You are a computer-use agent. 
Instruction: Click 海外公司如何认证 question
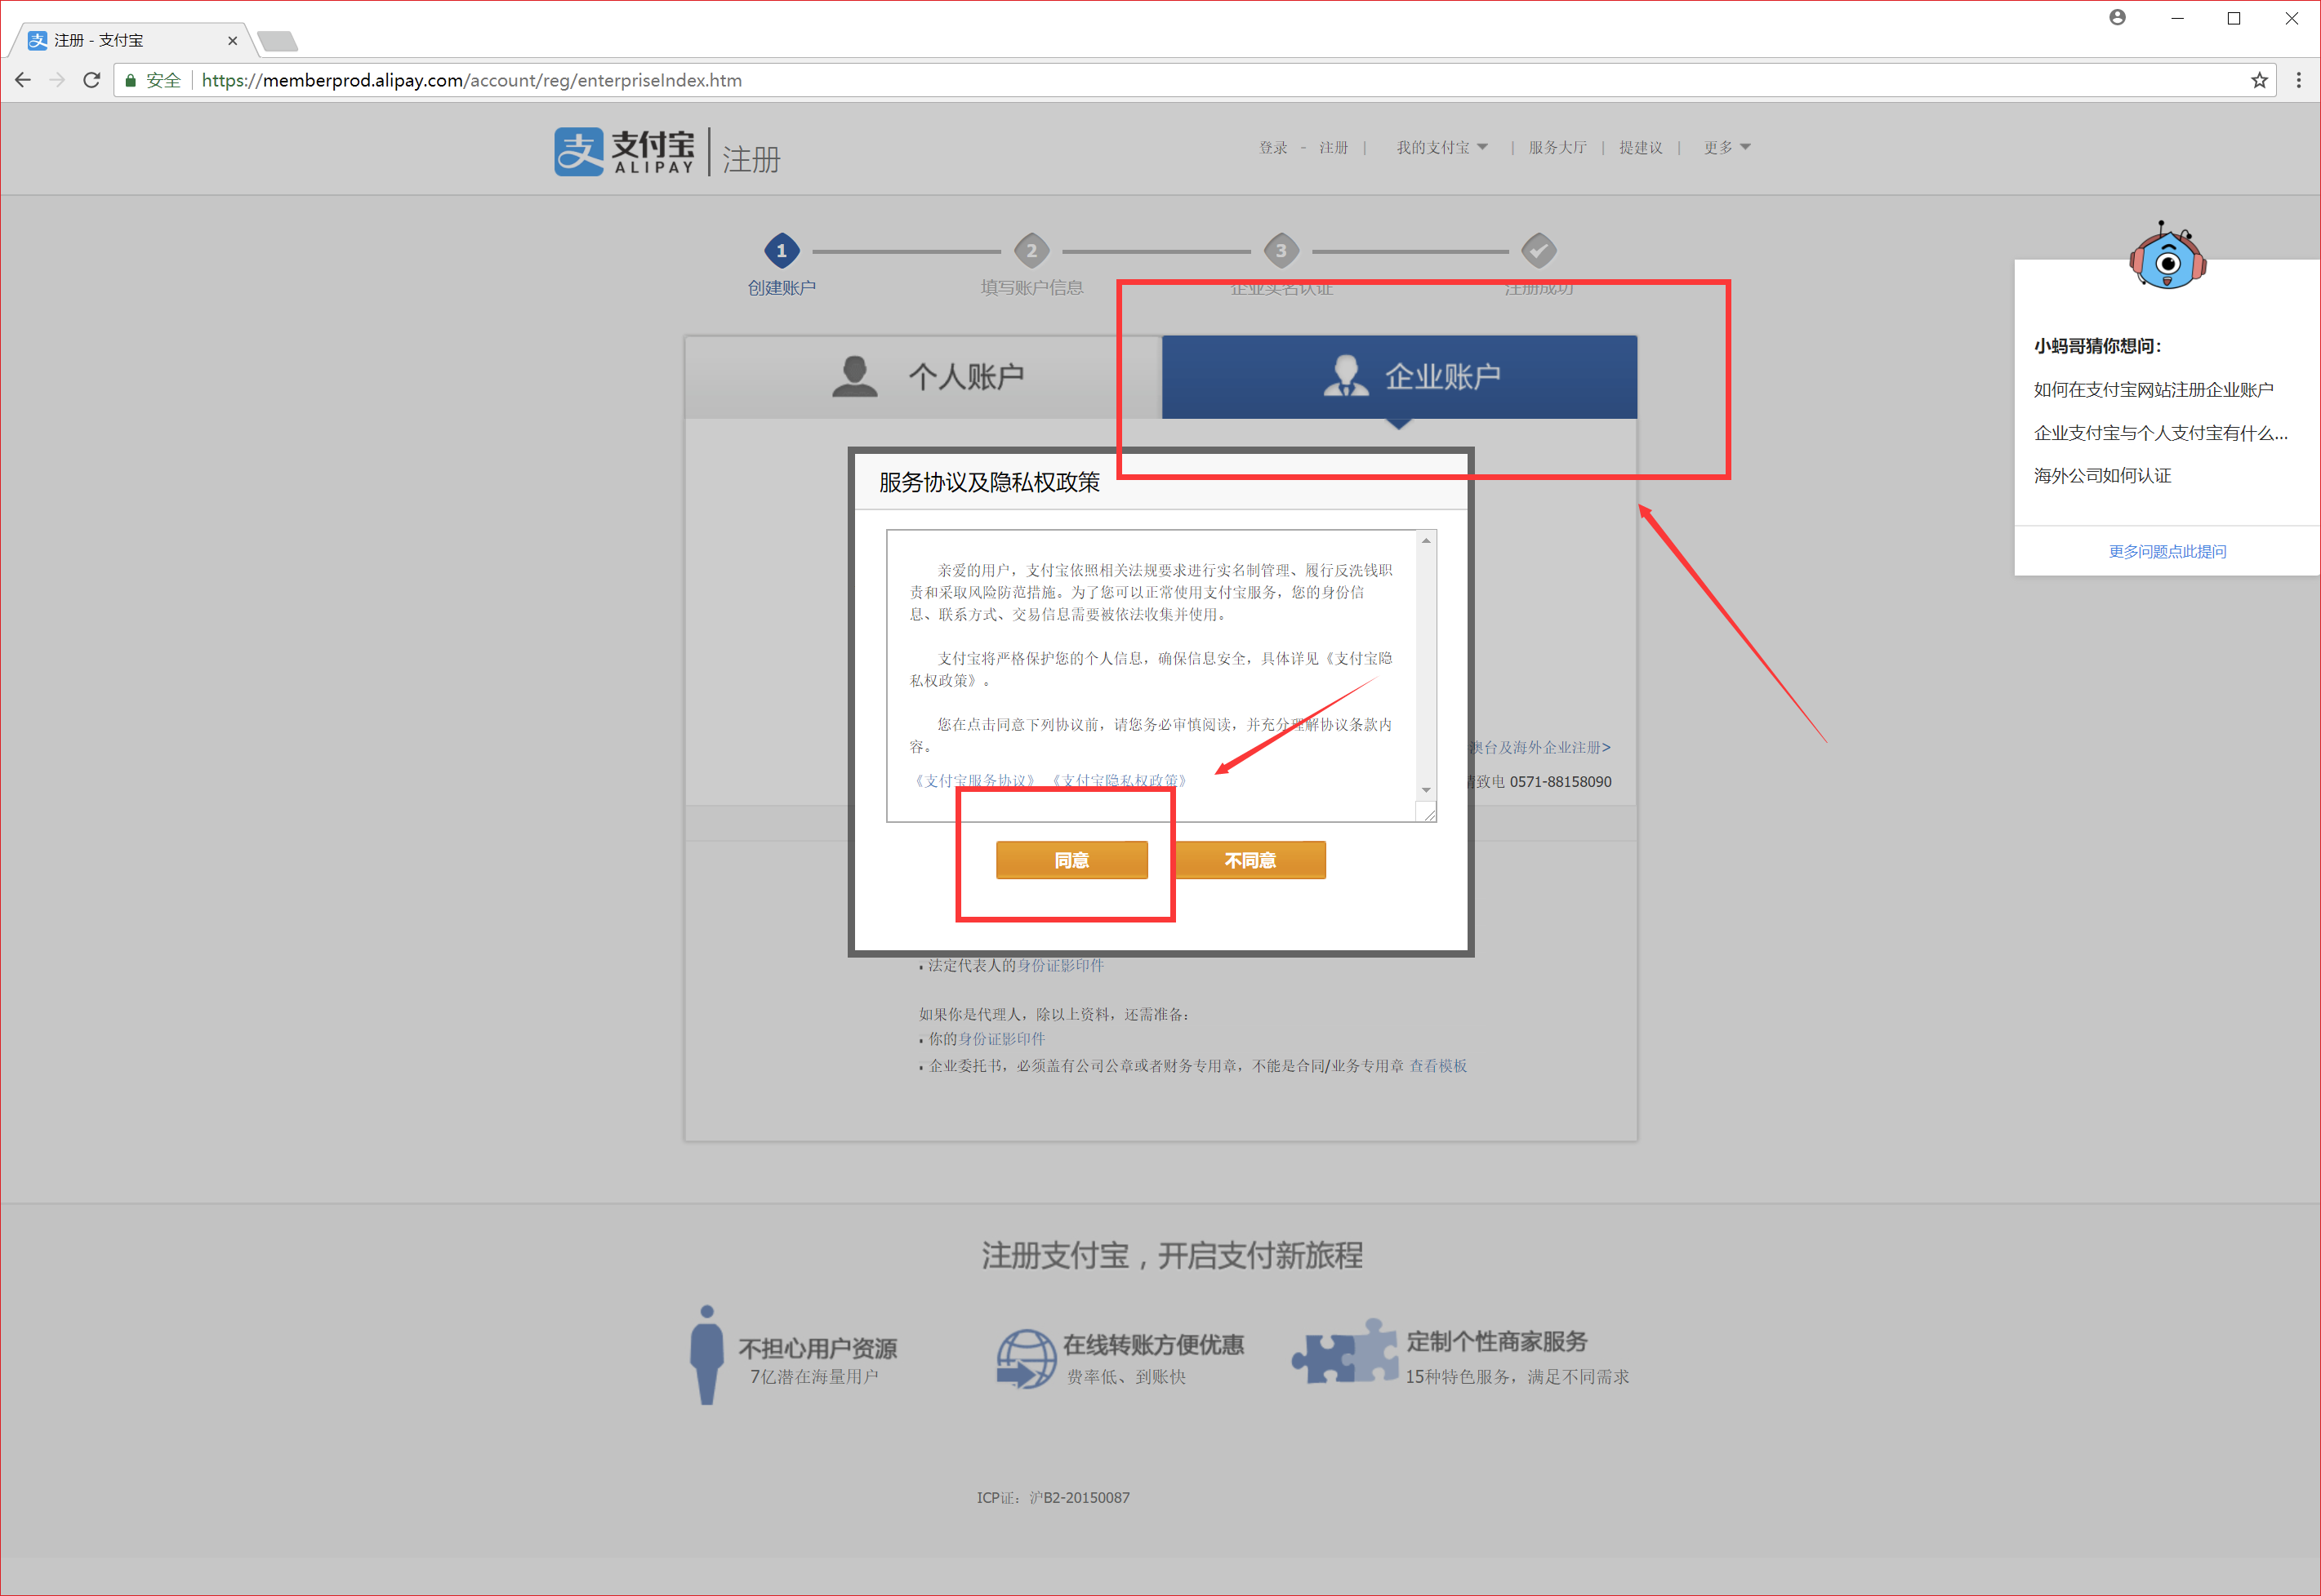2102,476
